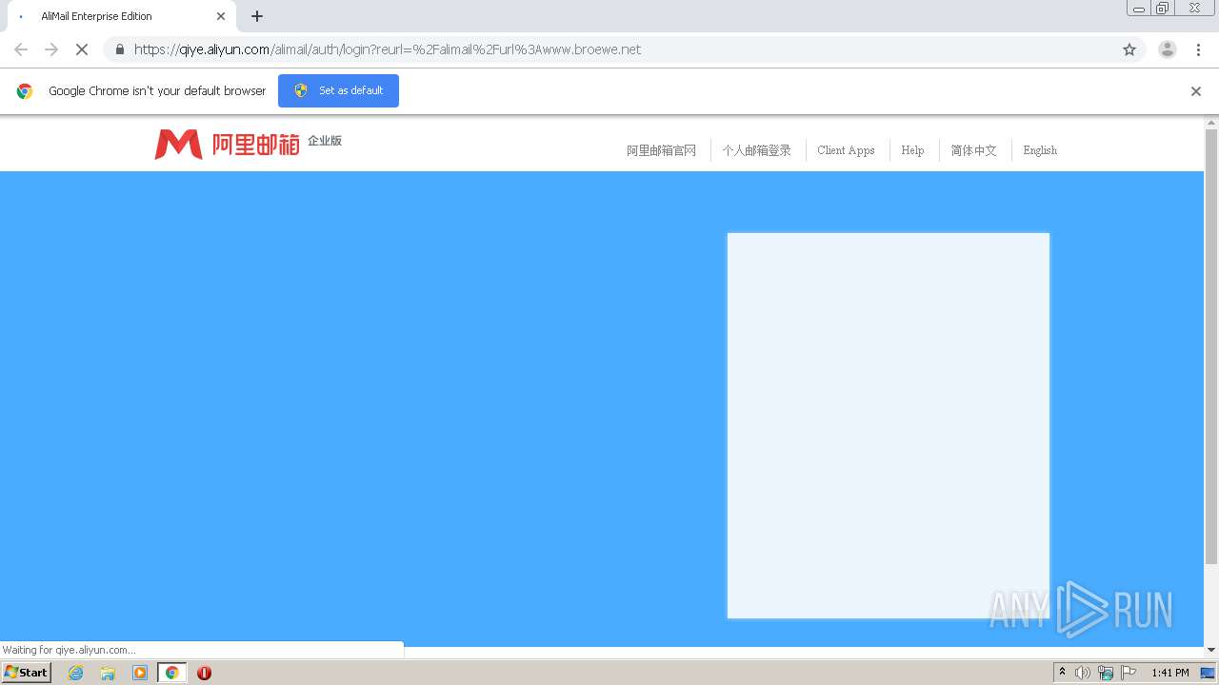Screen dimensions: 1219x685
Task: Open the Windows Start menu
Action: [x=27, y=673]
